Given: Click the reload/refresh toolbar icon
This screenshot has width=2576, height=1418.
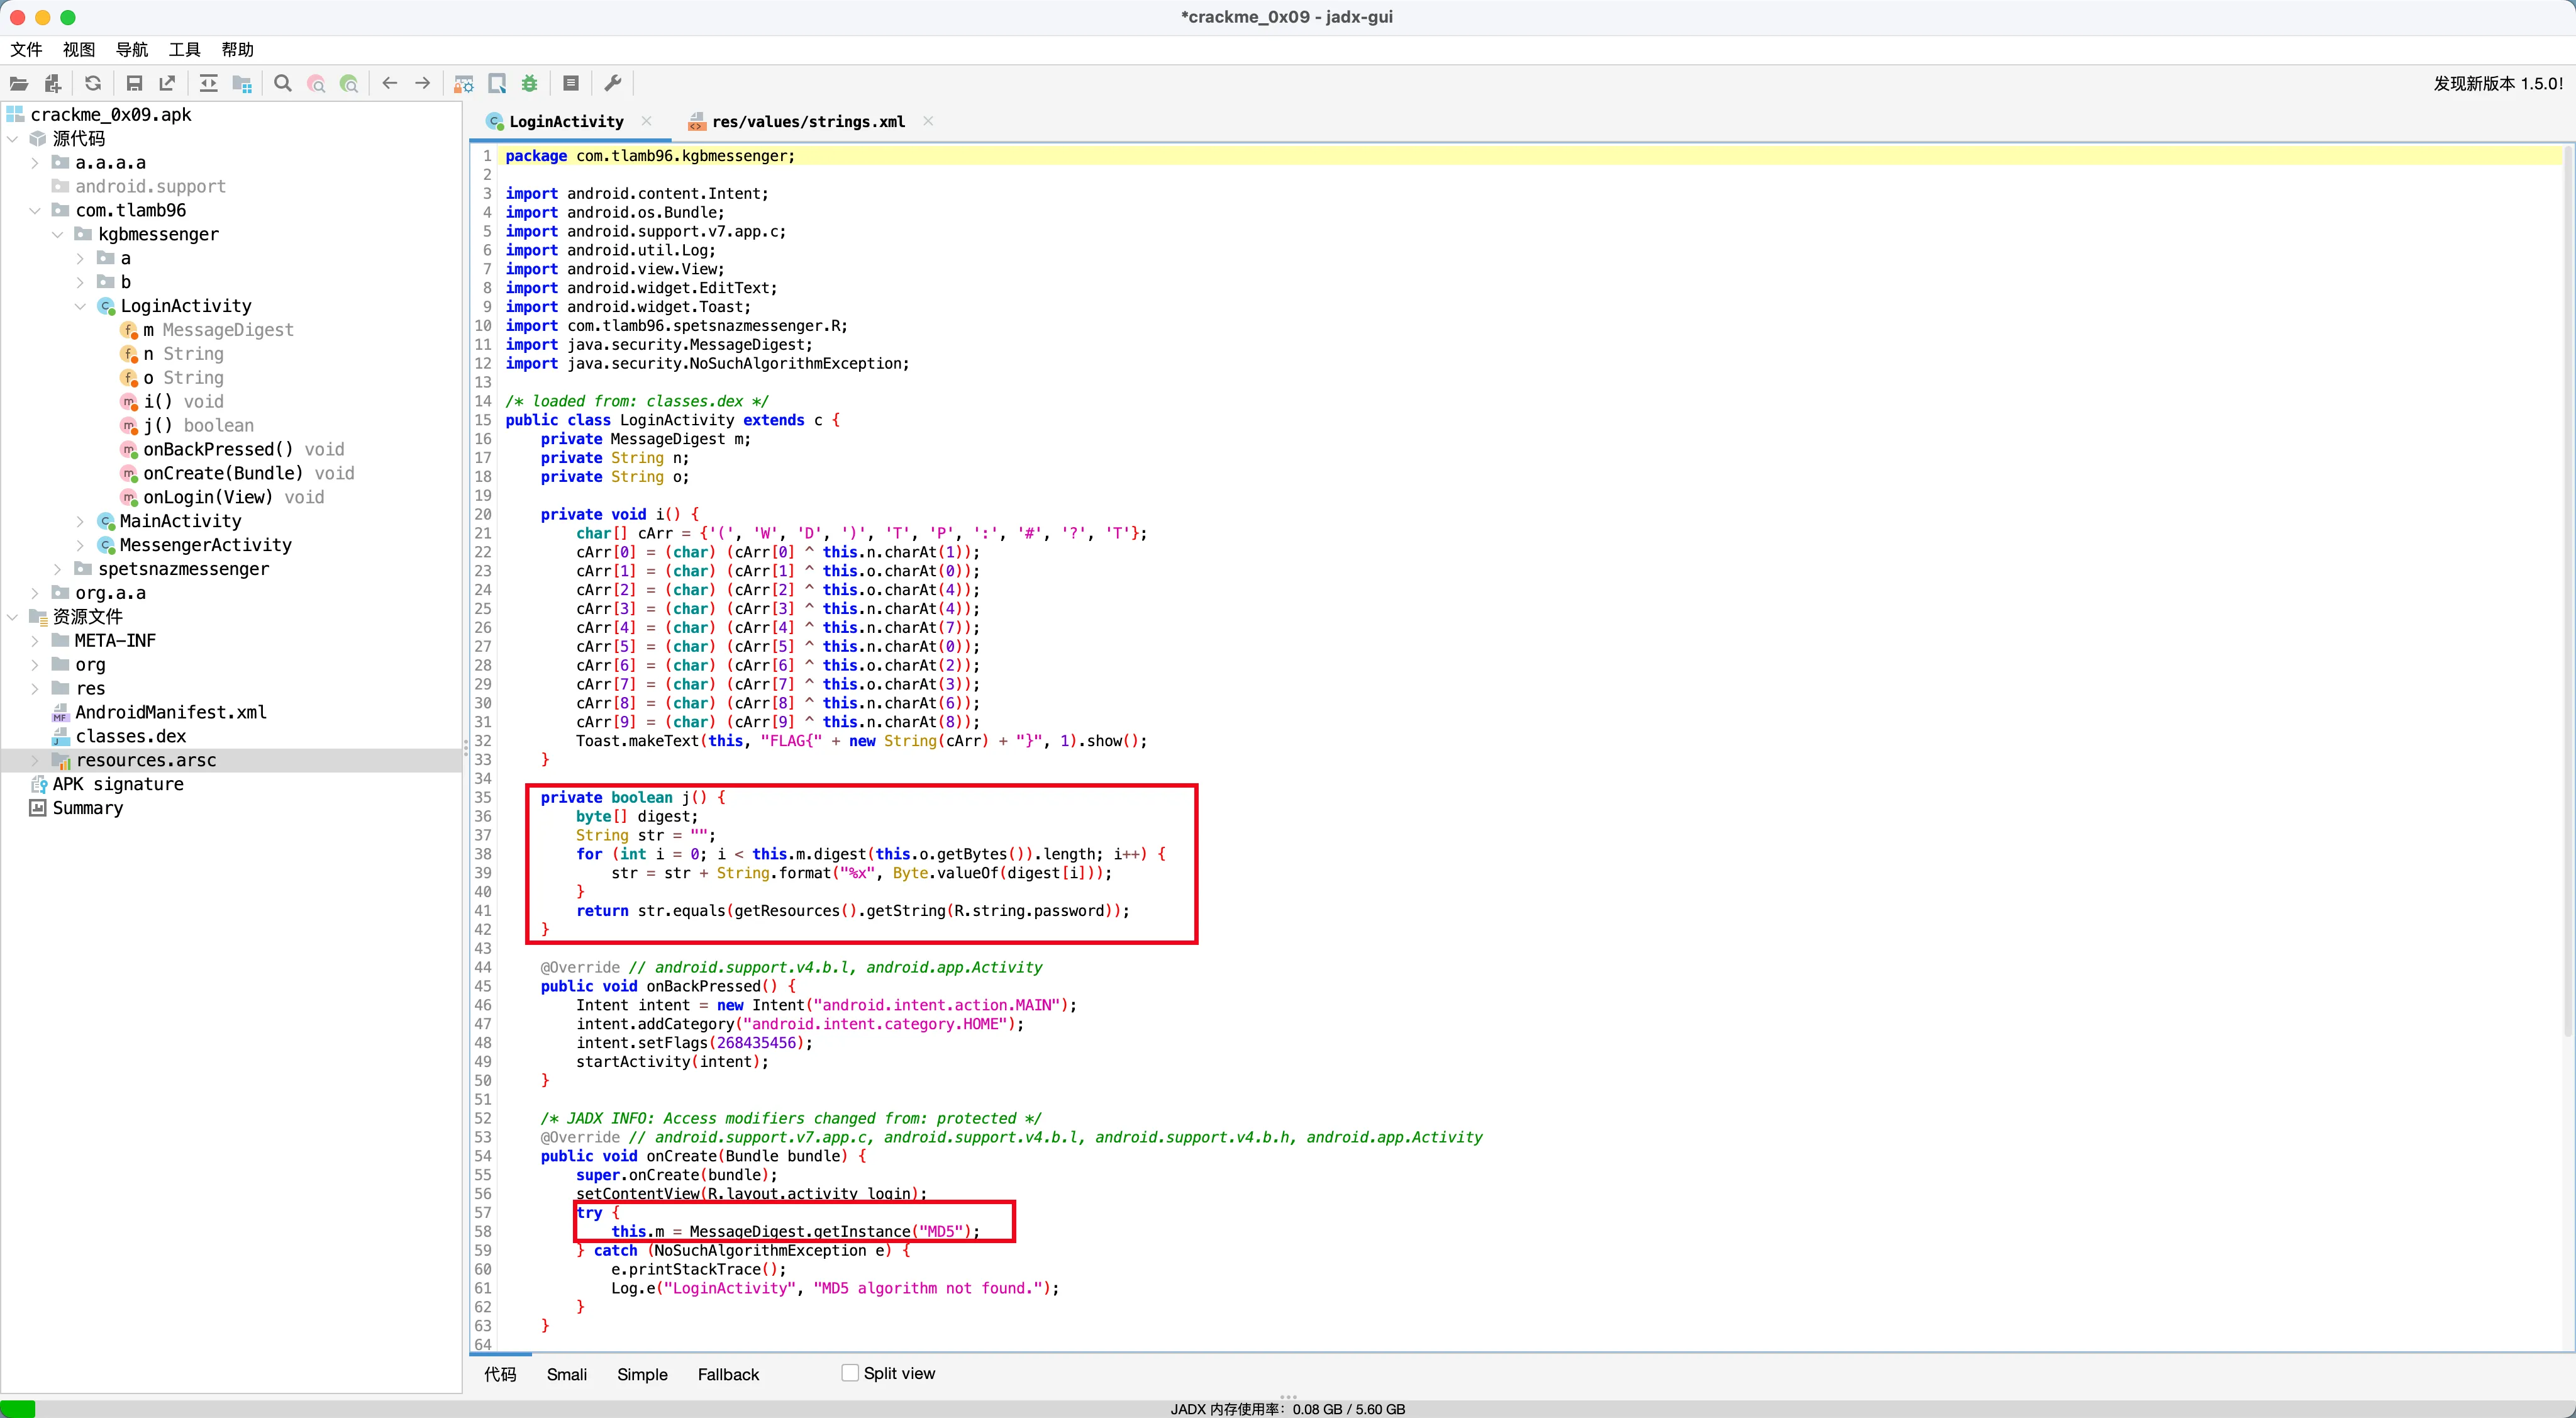Looking at the screenshot, I should pos(93,84).
